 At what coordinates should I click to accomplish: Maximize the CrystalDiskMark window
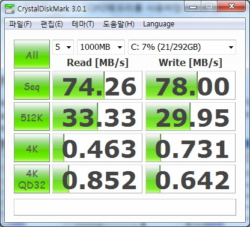(209, 7)
